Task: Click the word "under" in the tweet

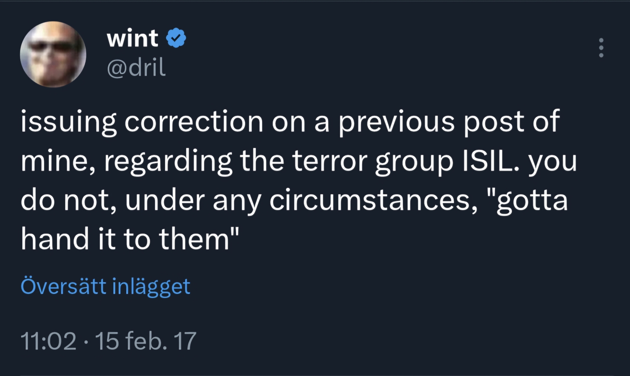Action: coord(165,201)
